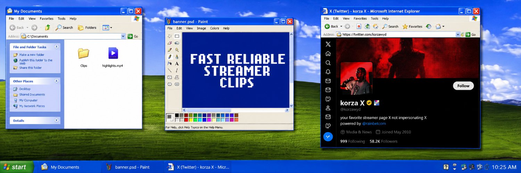521x173 pixels.
Task: Select the Rounded Rectangle tool in Paint
Action: [177, 84]
